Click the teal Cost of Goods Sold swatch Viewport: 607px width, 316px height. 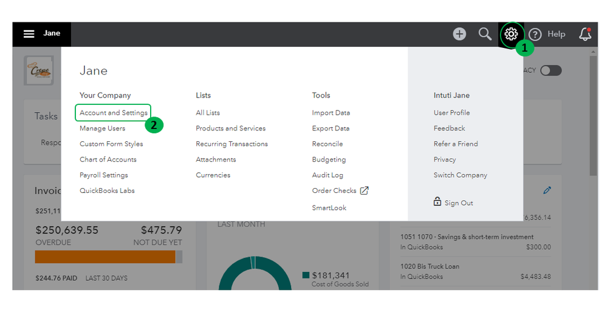(306, 275)
